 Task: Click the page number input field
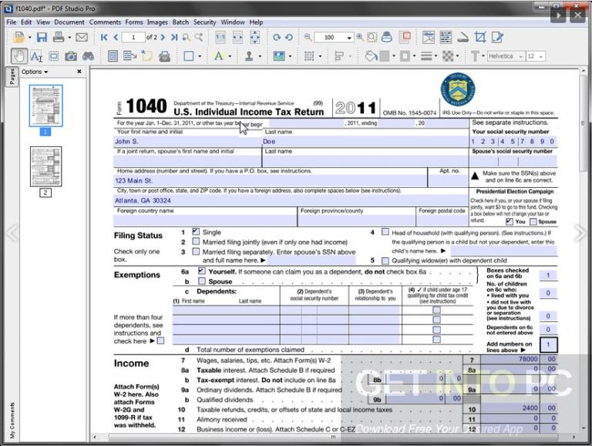[133, 37]
